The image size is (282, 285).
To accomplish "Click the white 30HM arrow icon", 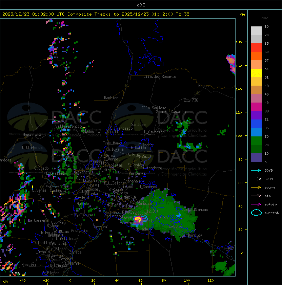I will point(256,179).
